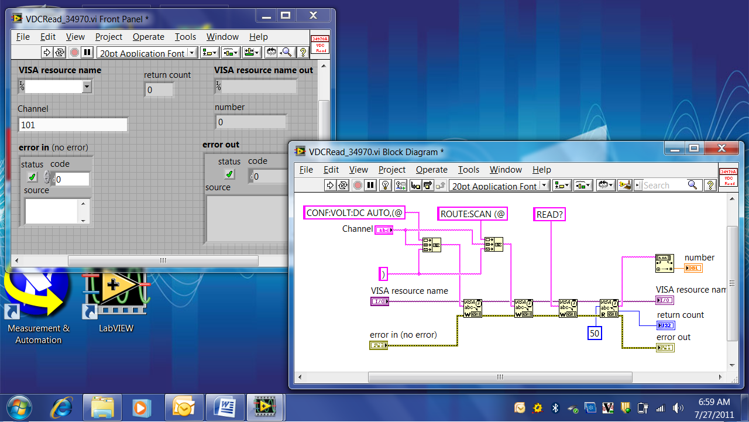Click Channel string terminal on diagram
Image resolution: width=749 pixels, height=422 pixels.
pos(384,230)
